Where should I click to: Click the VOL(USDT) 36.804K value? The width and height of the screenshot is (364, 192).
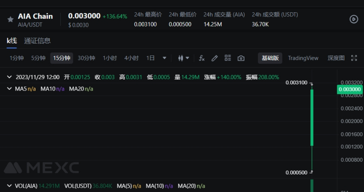[x=102, y=186]
